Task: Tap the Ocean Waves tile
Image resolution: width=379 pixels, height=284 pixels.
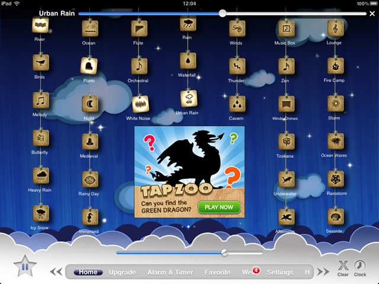Action: click(x=336, y=141)
